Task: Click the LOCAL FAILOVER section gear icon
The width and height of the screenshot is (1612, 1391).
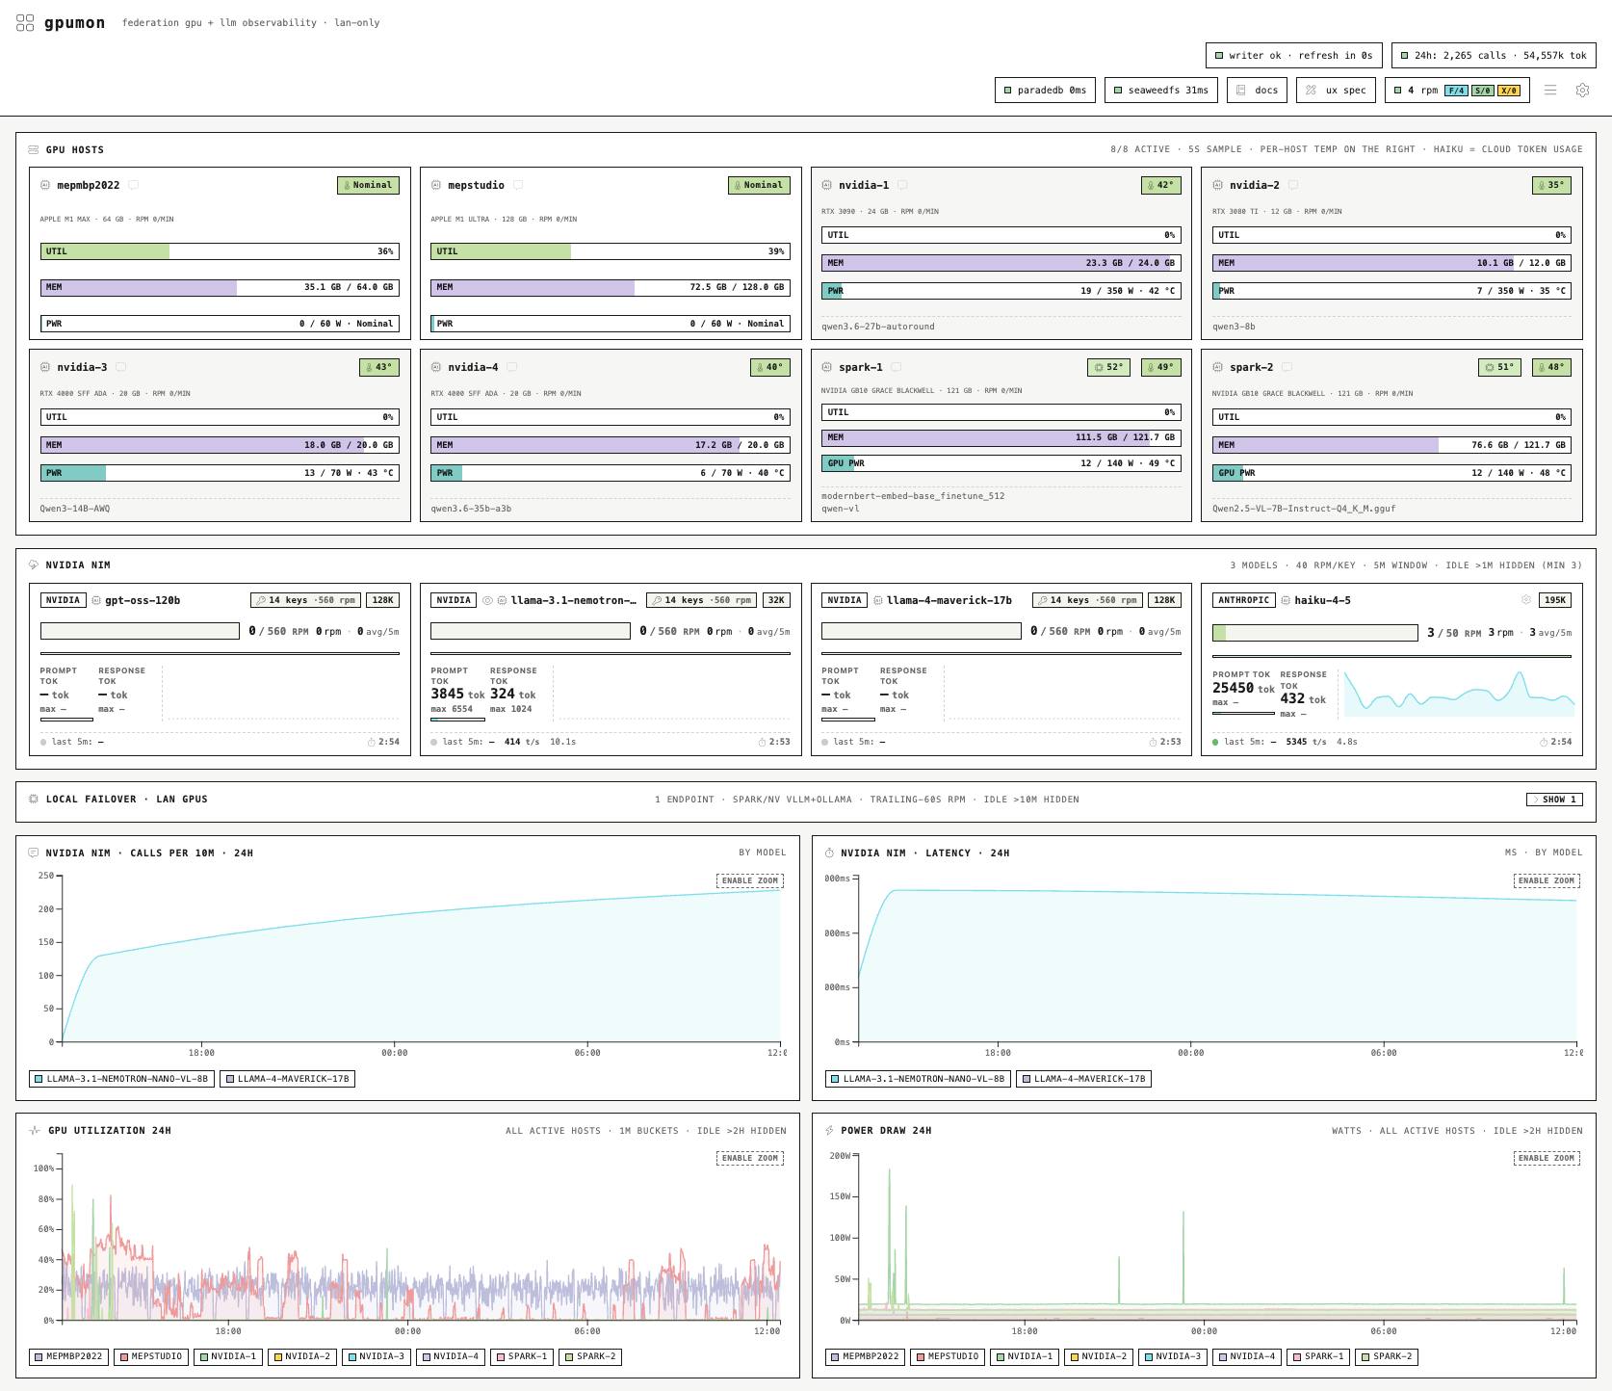Action: [34, 799]
